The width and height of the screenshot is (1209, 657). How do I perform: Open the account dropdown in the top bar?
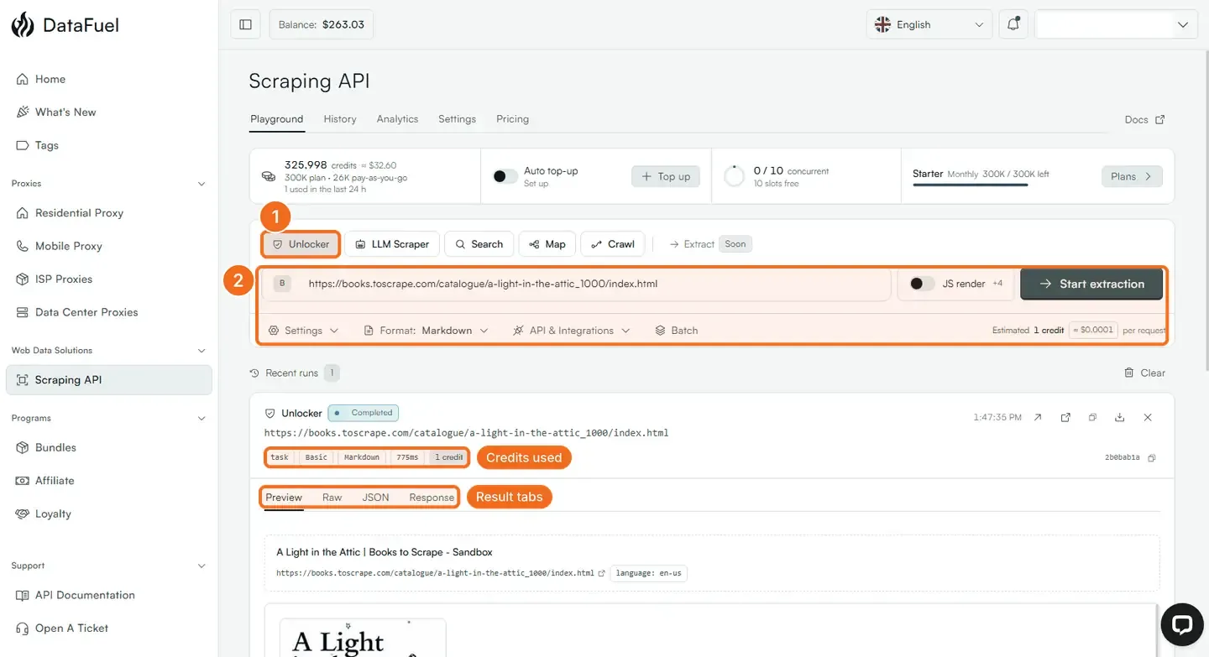[x=1117, y=24]
